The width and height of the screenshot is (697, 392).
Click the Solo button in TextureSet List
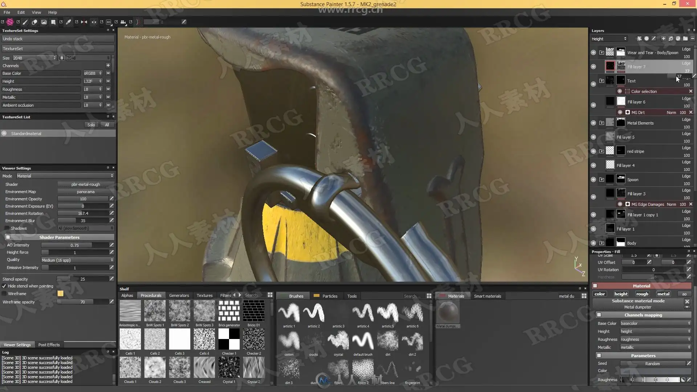pyautogui.click(x=91, y=125)
